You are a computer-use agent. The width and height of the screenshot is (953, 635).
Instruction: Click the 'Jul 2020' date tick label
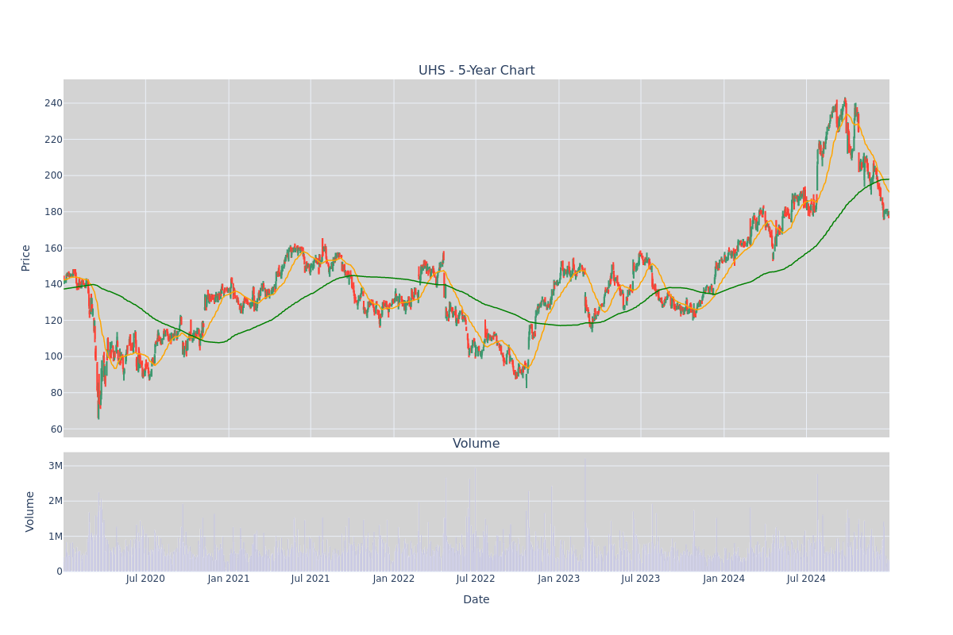(145, 579)
